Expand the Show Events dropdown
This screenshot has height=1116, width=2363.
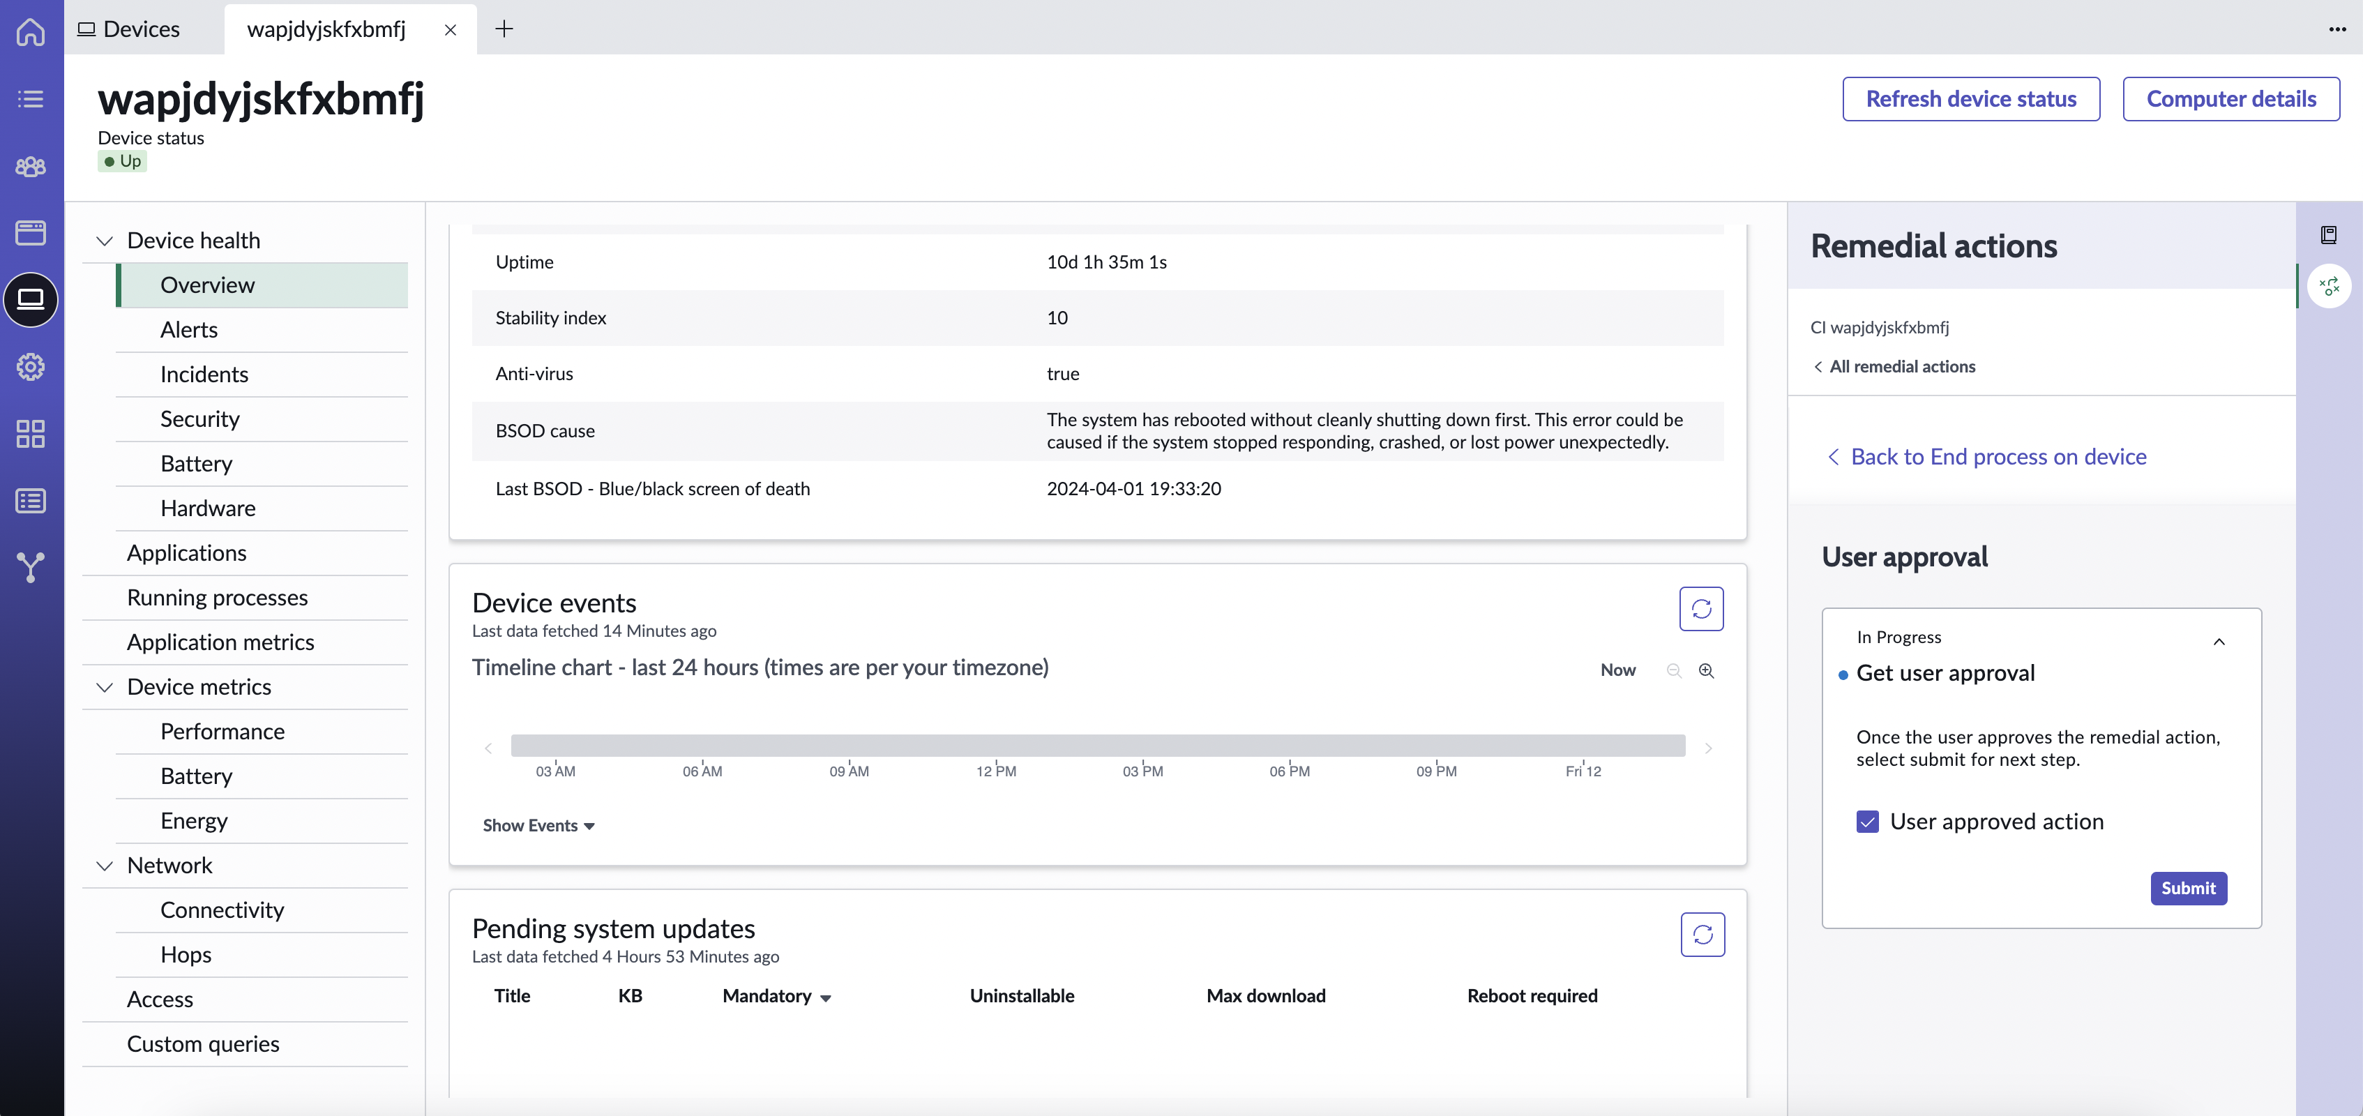click(x=538, y=825)
